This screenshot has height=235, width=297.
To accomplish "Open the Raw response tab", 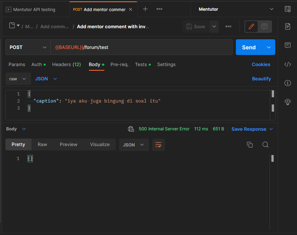I will [42, 144].
